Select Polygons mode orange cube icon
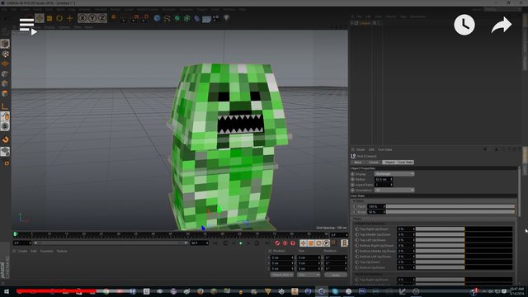The height and width of the screenshot is (297, 528). [x=5, y=93]
